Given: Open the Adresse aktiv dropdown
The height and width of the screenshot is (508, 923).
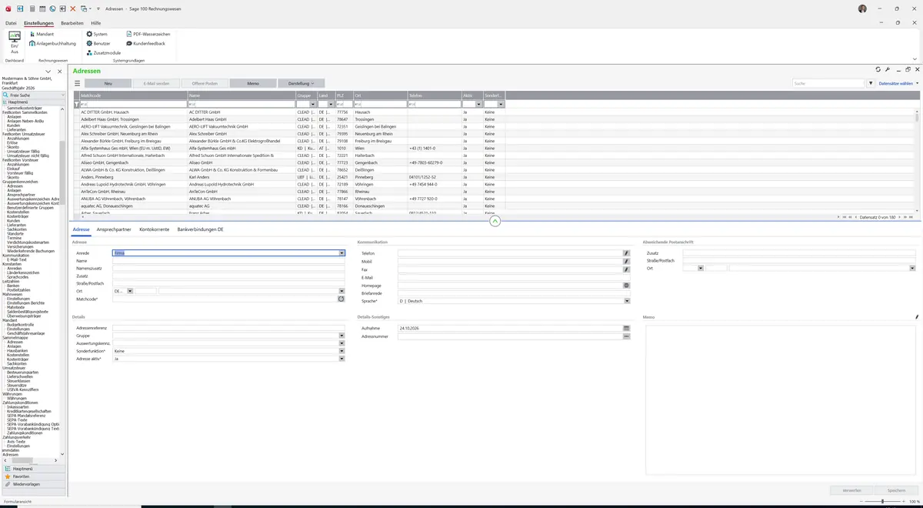Looking at the screenshot, I should (x=342, y=359).
